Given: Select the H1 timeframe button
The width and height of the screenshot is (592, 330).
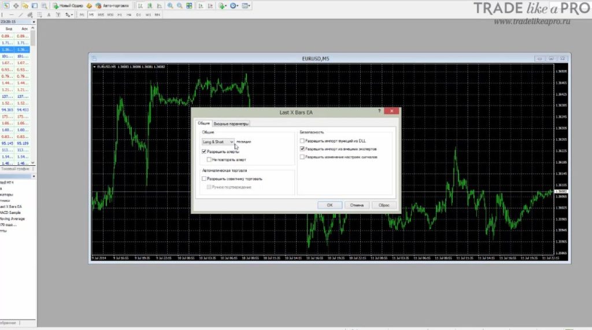Looking at the screenshot, I should [x=120, y=14].
